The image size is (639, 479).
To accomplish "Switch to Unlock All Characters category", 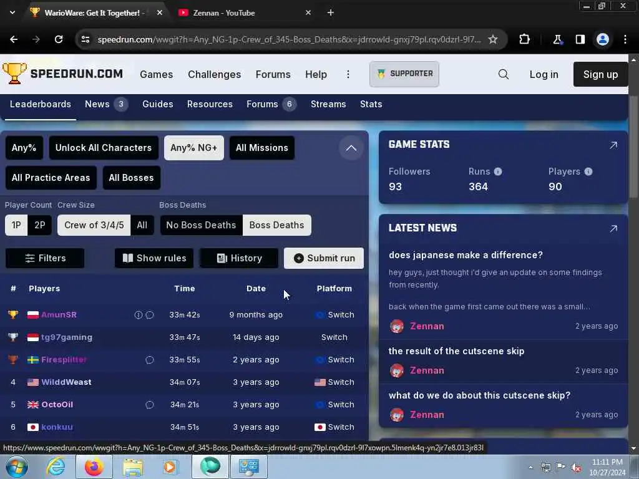I will tap(104, 147).
